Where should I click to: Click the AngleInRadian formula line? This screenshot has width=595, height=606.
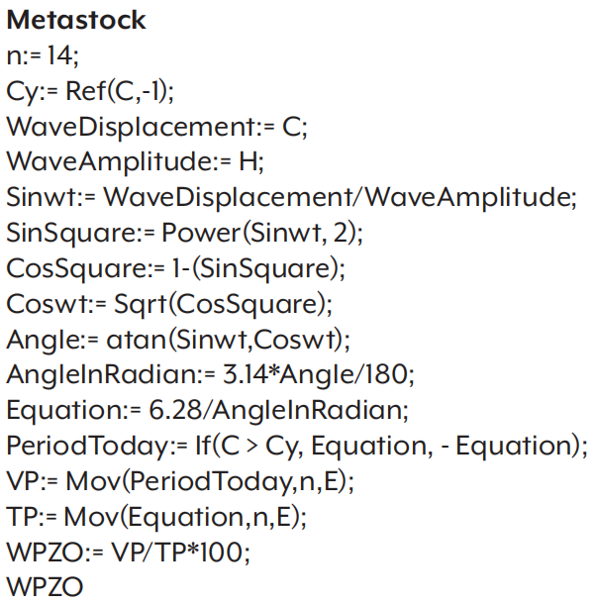(x=211, y=375)
